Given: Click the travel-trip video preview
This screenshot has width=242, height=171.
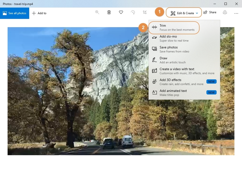Looking at the screenshot, I should tap(77, 91).
